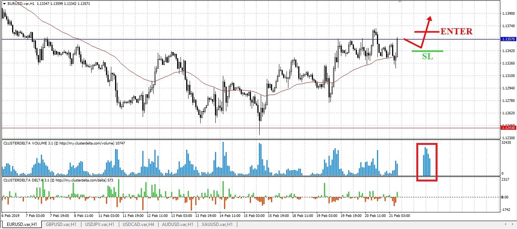Click the ENTER text label on chart
517x229 pixels.
pos(456,31)
